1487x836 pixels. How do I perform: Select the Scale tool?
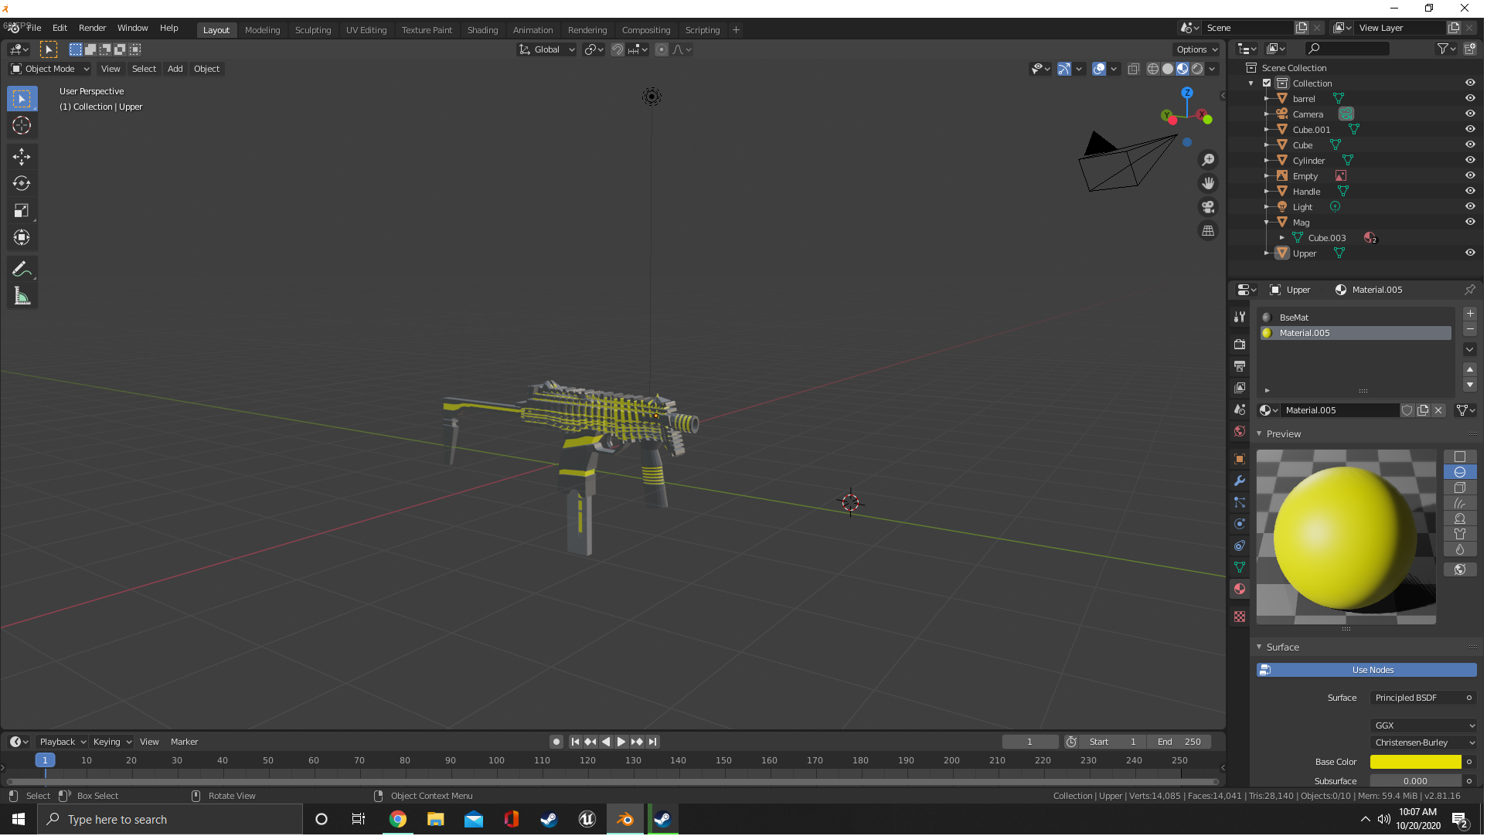pos(22,210)
